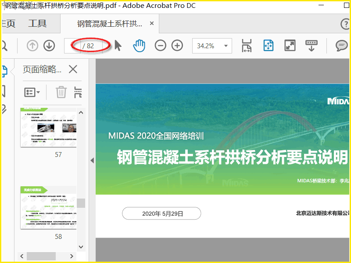The image size is (351, 263).
Task: Activate the selection arrow tool
Action: click(x=118, y=46)
